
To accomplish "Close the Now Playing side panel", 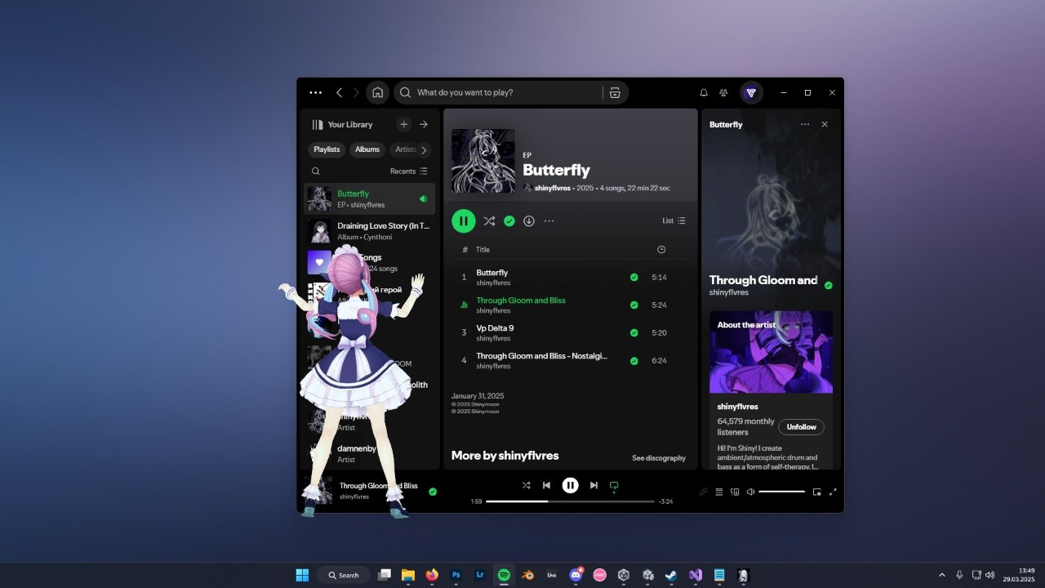I will click(x=825, y=124).
